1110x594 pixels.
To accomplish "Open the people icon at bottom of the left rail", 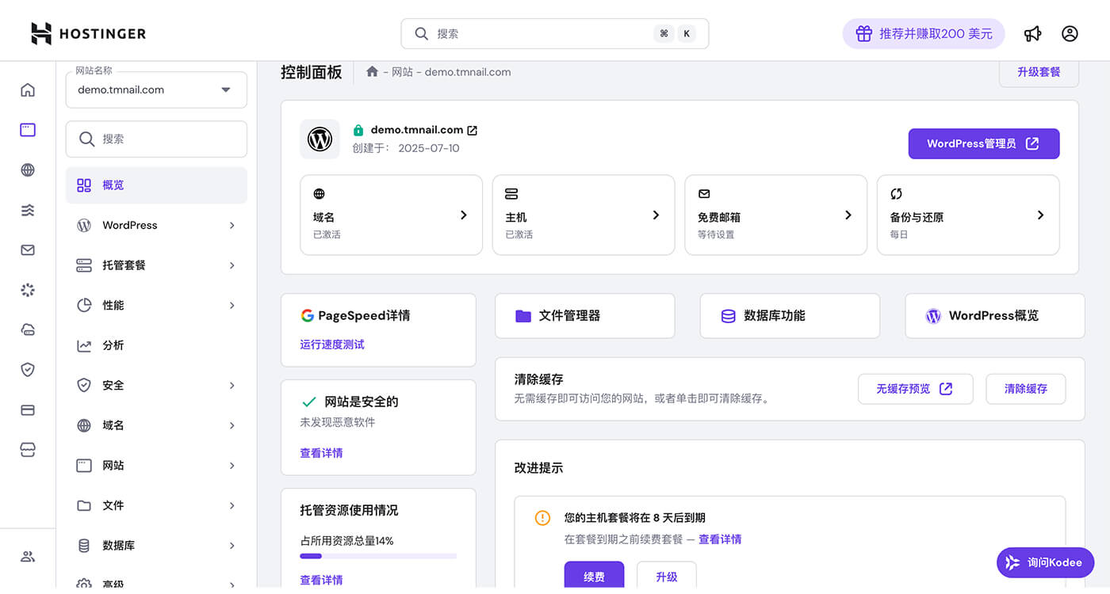I will pos(28,557).
